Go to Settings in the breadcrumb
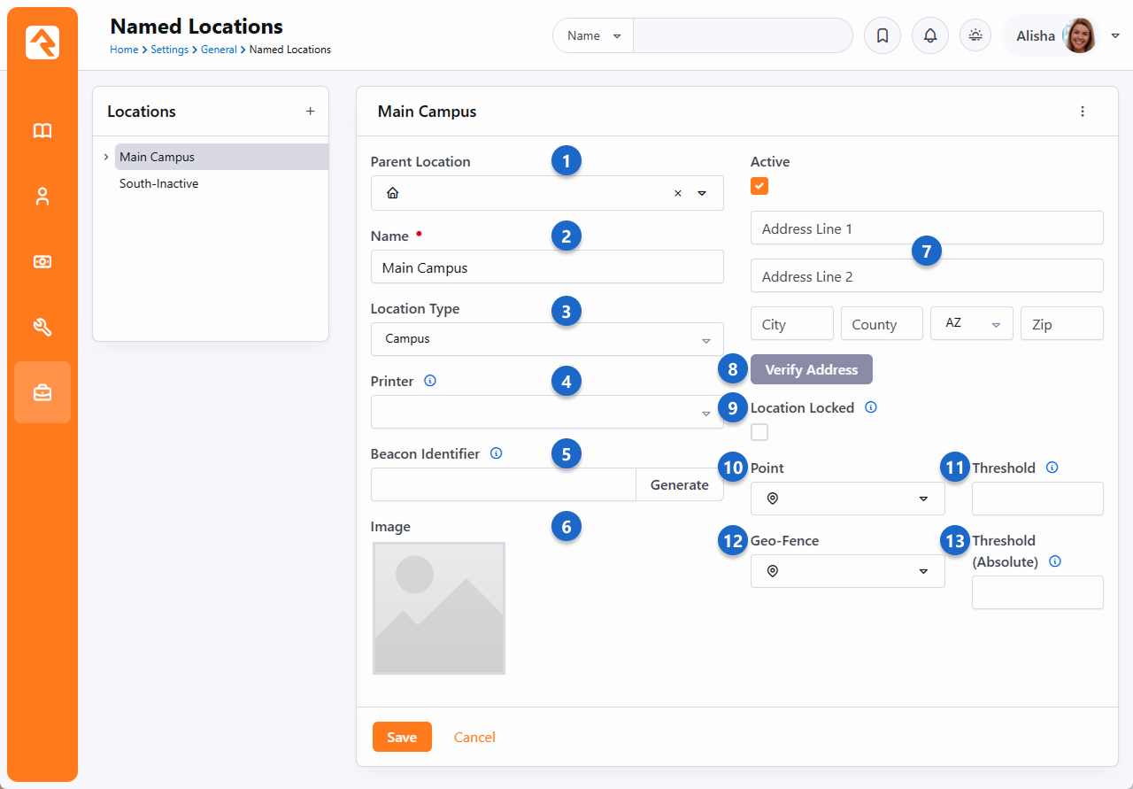 click(x=169, y=50)
